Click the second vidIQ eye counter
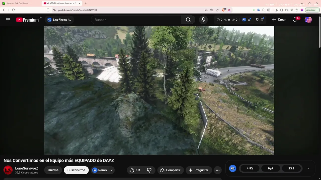The width and height of the screenshot is (321, 180). tap(235, 20)
